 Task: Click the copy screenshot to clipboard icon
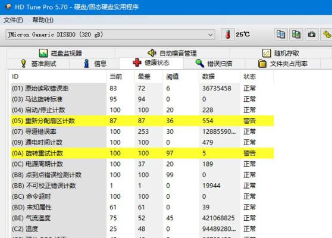pyautogui.click(x=296, y=35)
